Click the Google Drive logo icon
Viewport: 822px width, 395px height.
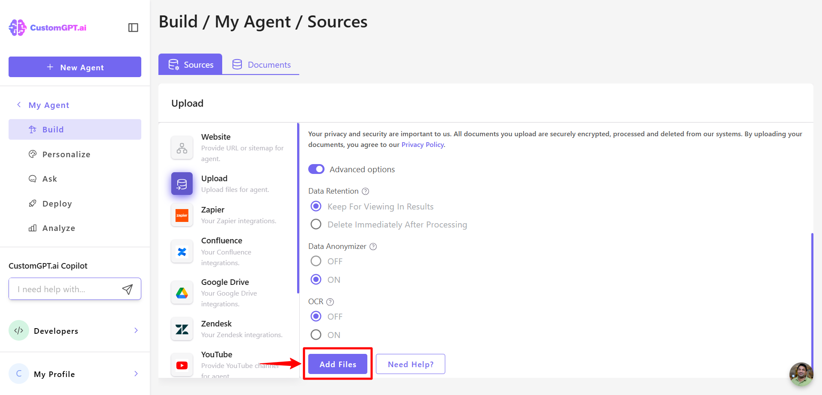pyautogui.click(x=182, y=293)
